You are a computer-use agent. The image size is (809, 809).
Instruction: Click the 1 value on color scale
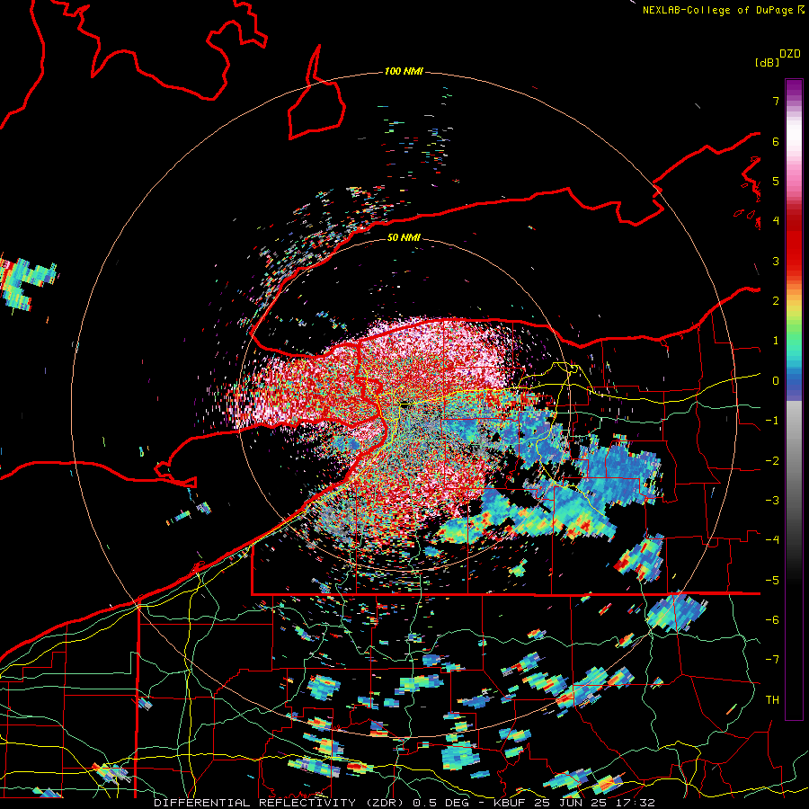coord(776,341)
